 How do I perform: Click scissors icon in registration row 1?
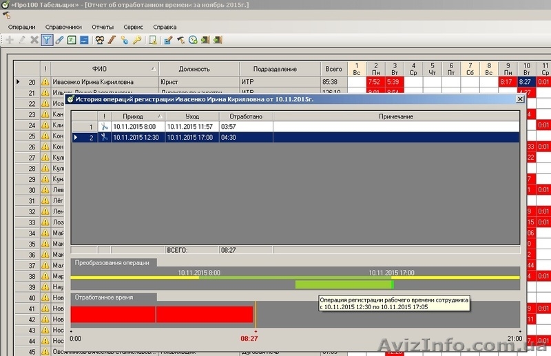coord(103,127)
